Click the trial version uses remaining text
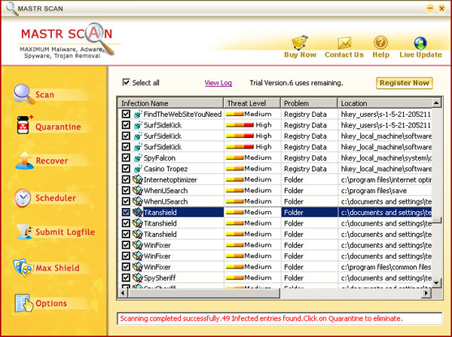This screenshot has width=452, height=337. pos(296,83)
